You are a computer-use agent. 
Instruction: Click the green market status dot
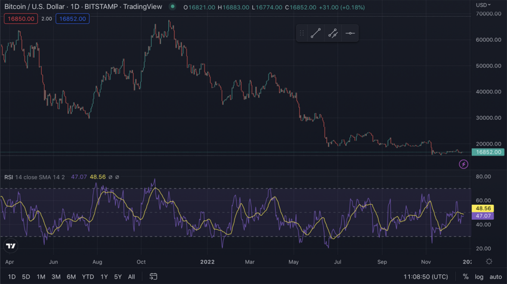(x=172, y=7)
